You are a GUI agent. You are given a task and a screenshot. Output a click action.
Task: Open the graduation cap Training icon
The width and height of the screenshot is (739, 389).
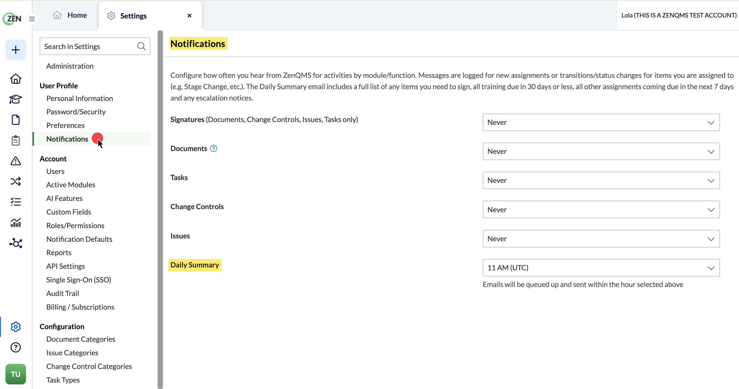[x=15, y=99]
